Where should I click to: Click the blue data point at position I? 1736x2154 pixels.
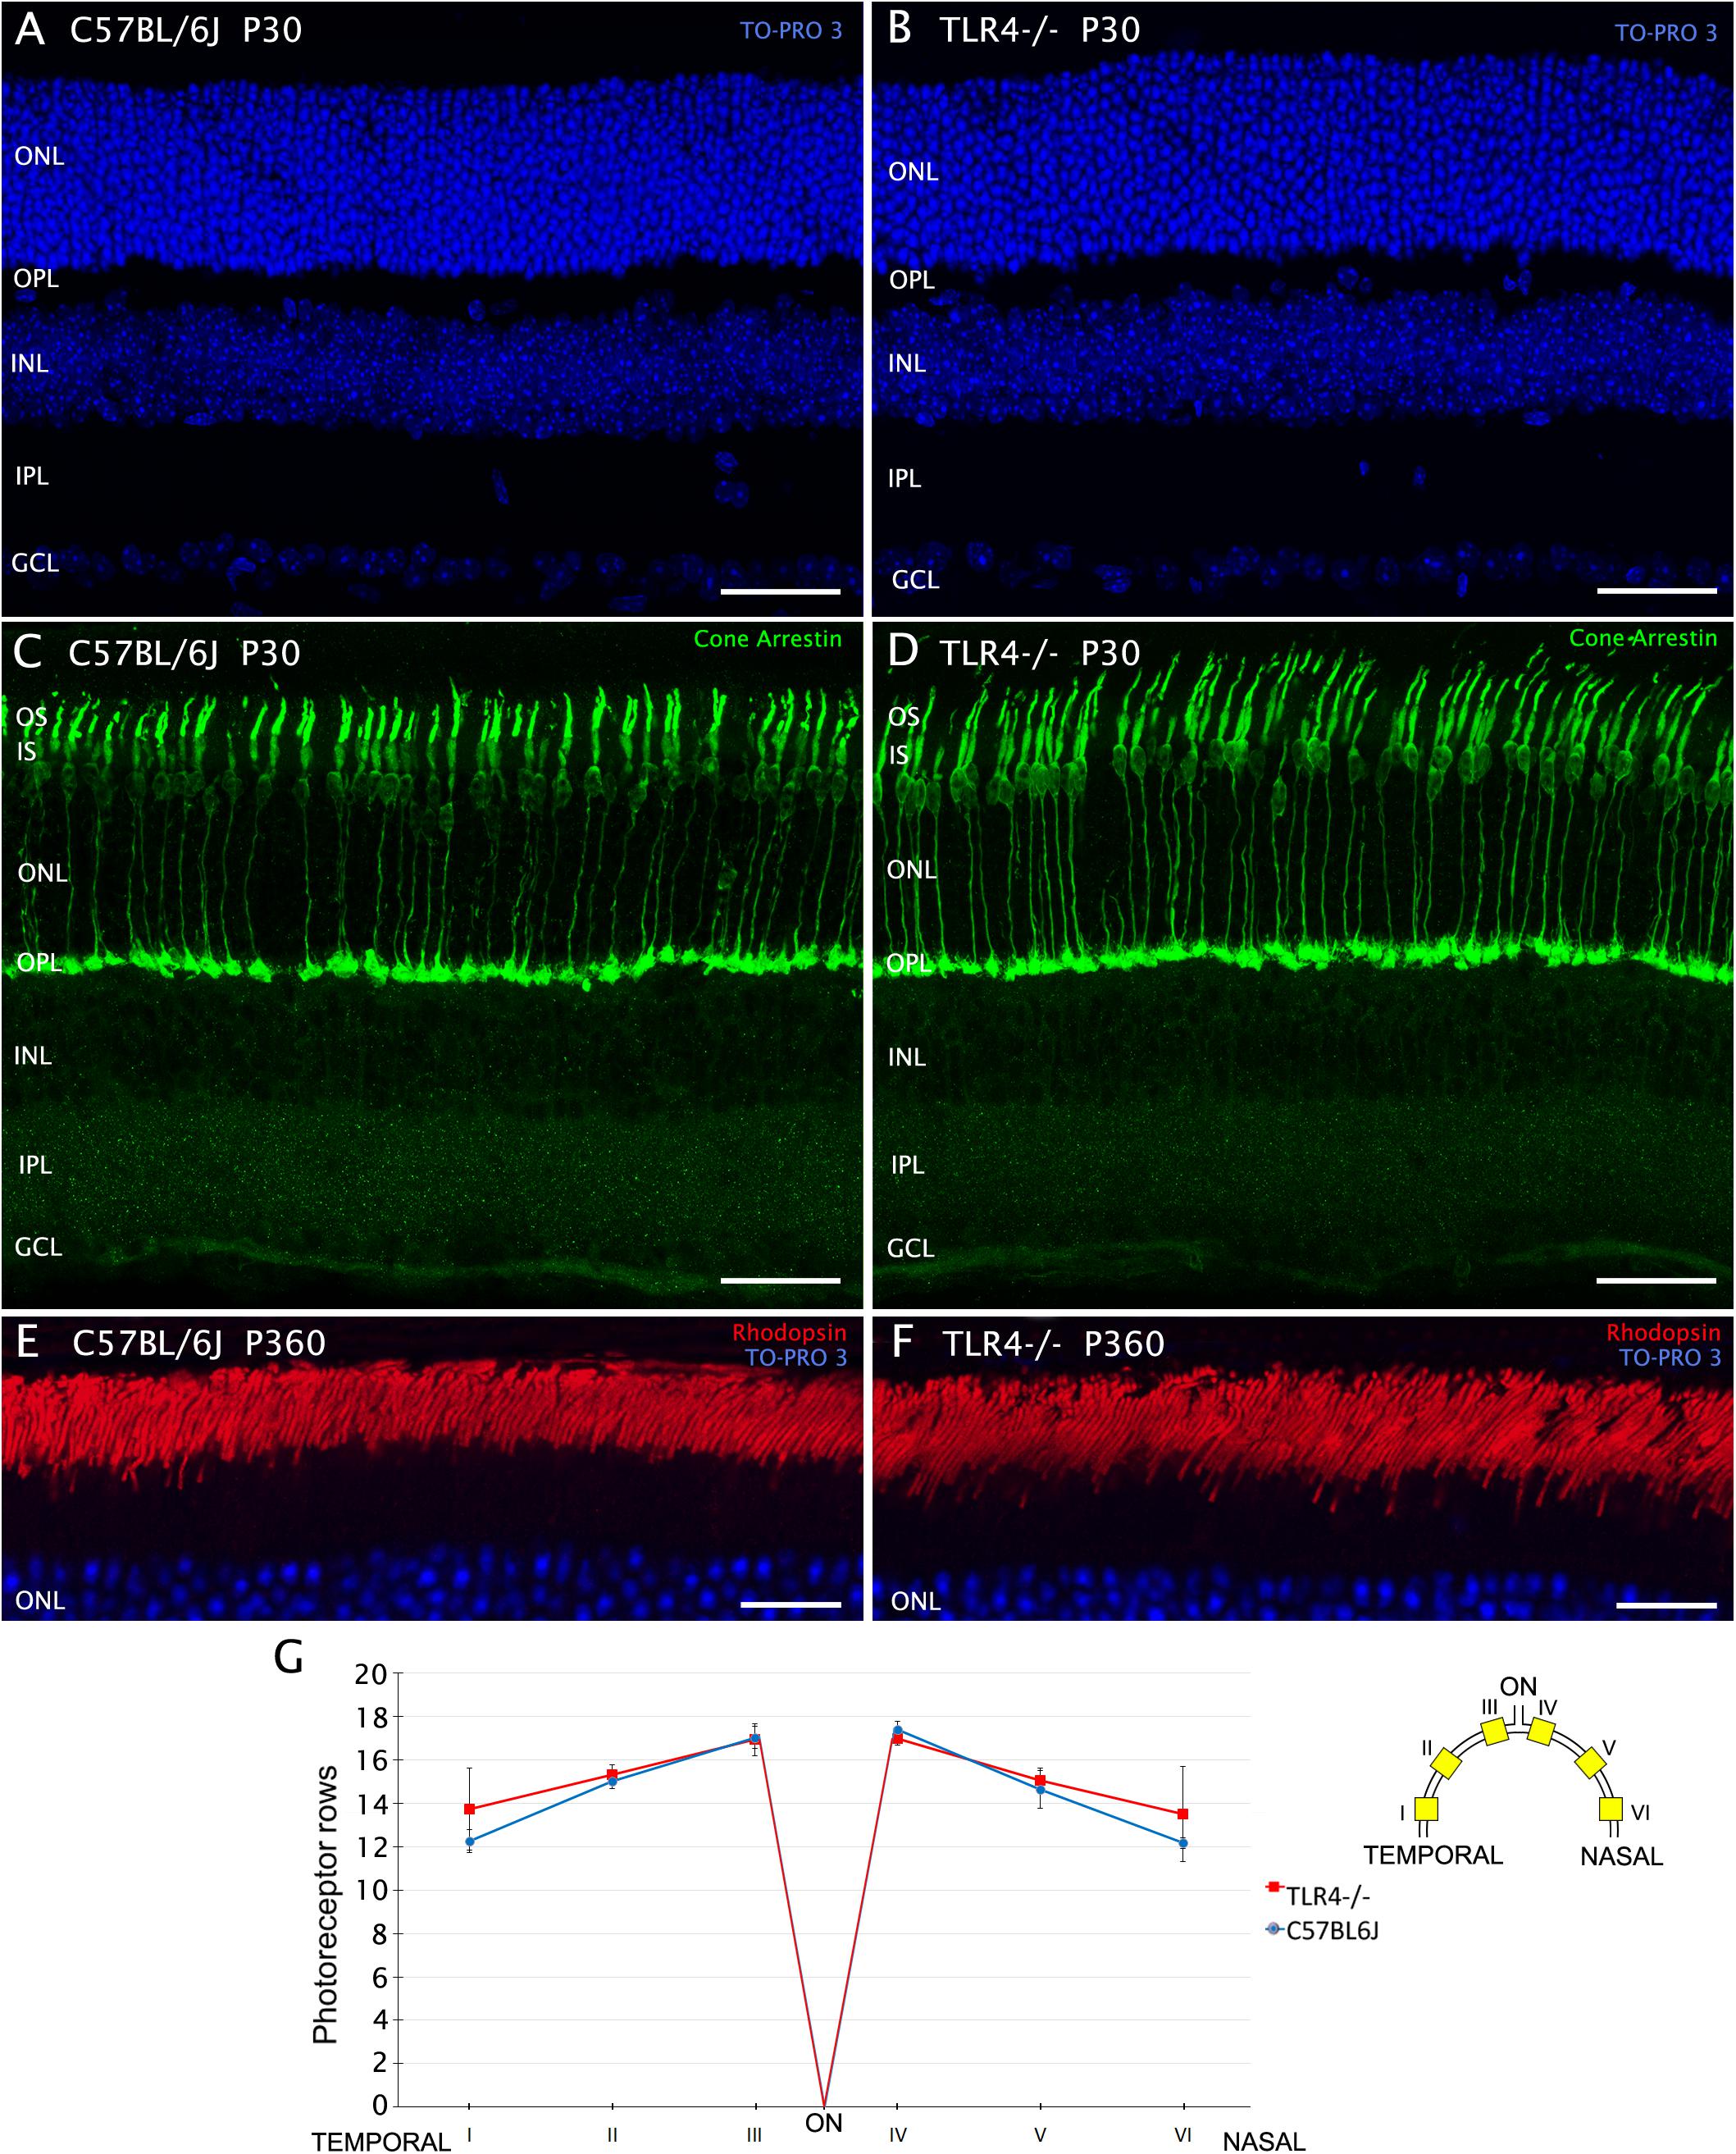(x=469, y=1841)
